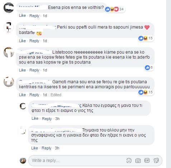The image size is (171, 168).
Task: Open the 'Edited' history link
Action: pyautogui.click(x=56, y=95)
